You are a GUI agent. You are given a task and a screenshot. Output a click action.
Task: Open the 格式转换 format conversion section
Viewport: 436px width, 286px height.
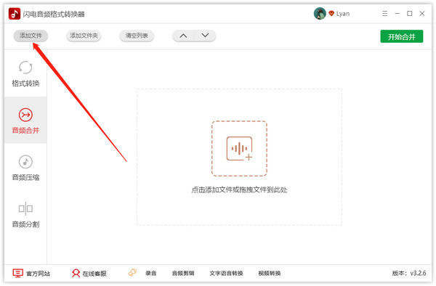coord(25,73)
